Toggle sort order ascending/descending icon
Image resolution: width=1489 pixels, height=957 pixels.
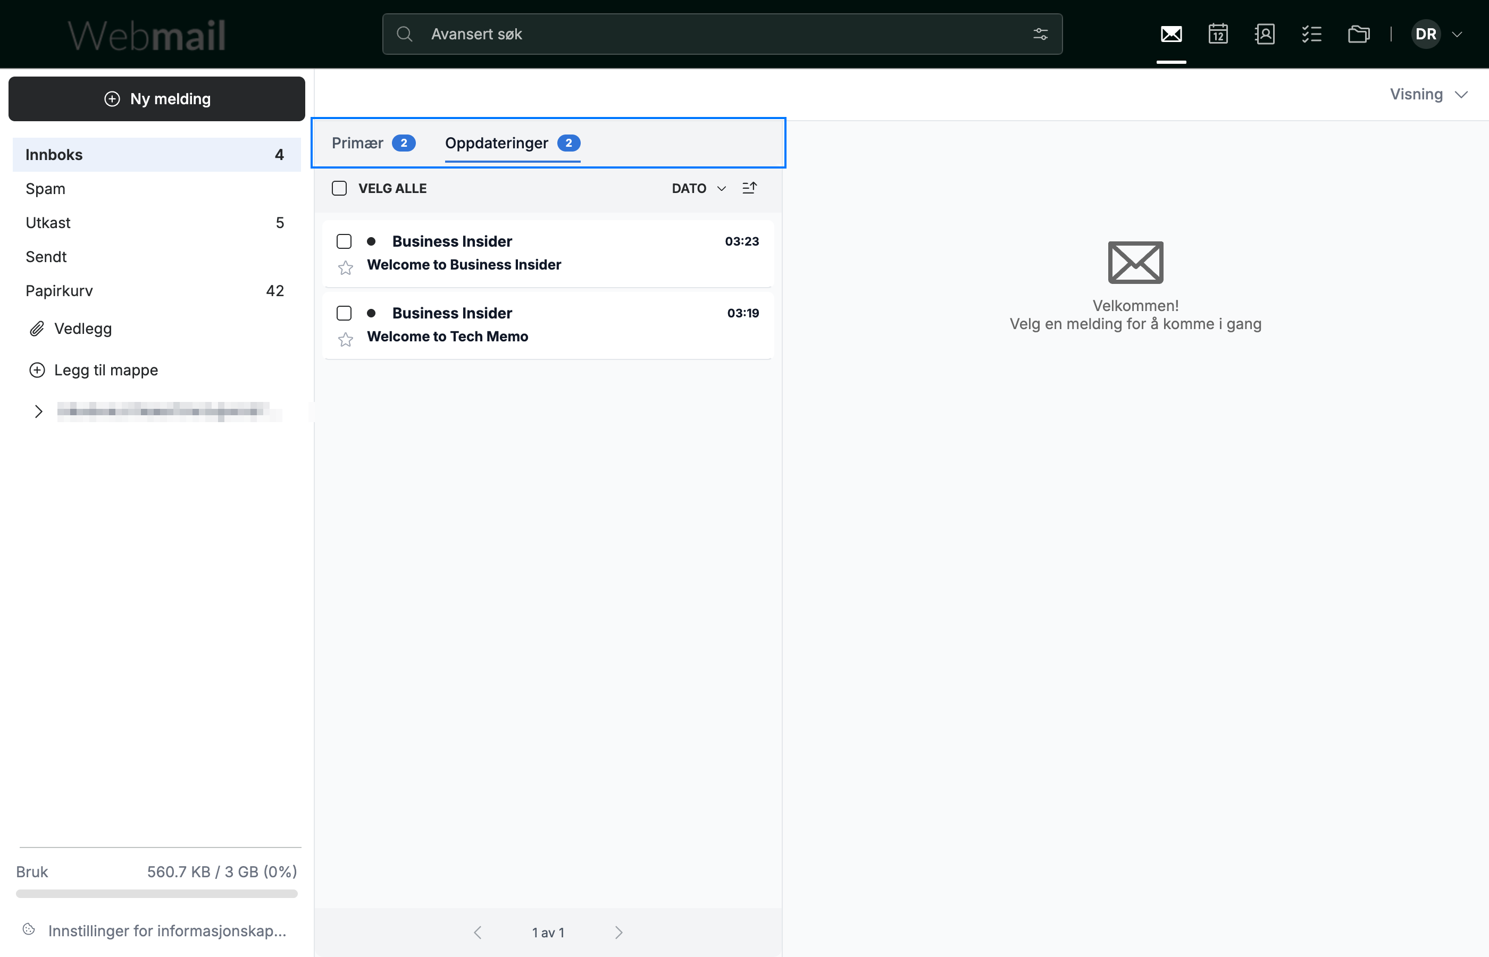click(749, 188)
